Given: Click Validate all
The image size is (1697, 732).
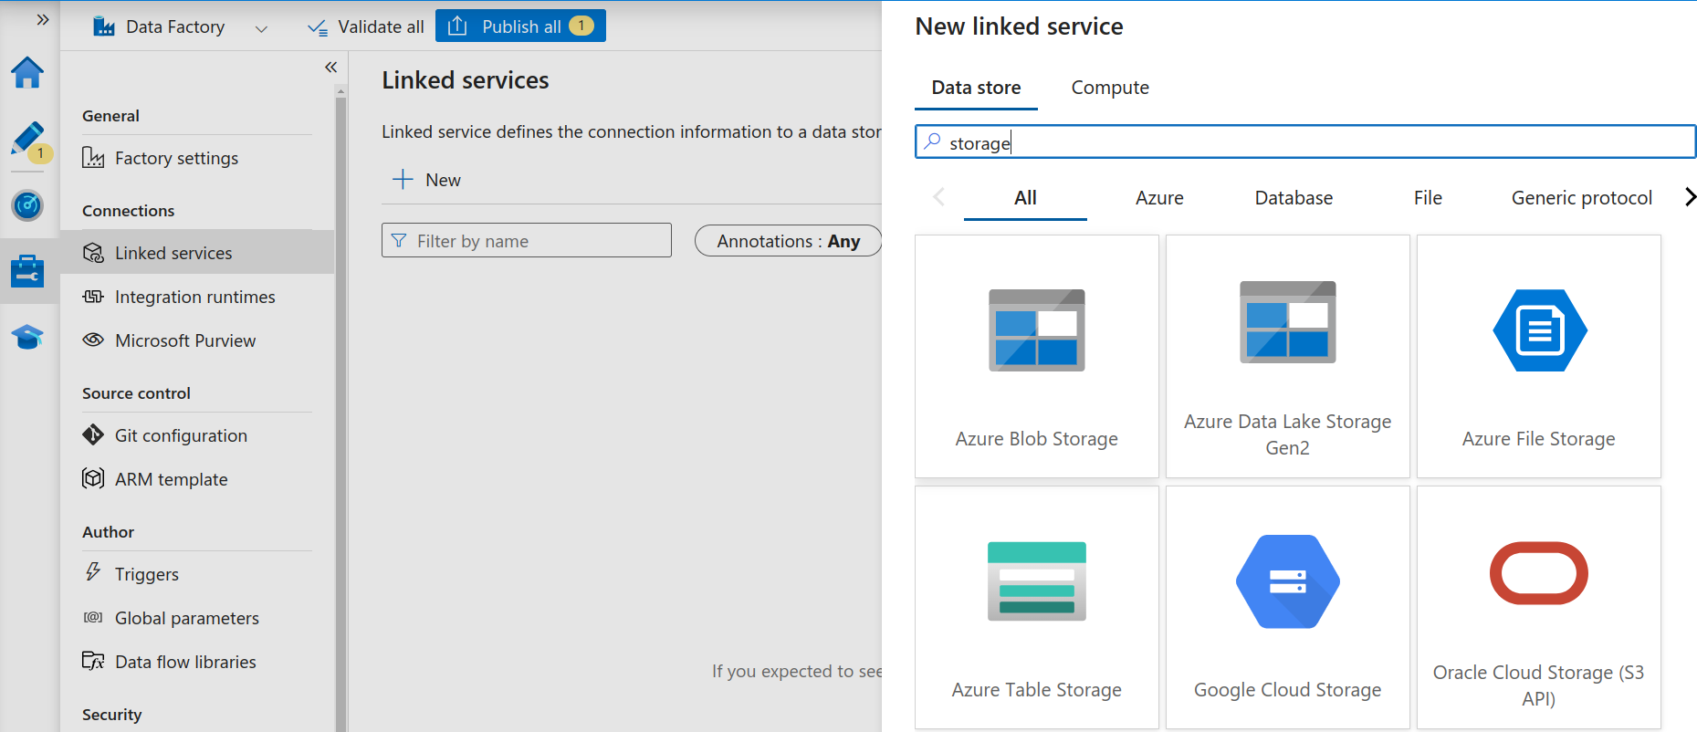Looking at the screenshot, I should pyautogui.click(x=366, y=26).
